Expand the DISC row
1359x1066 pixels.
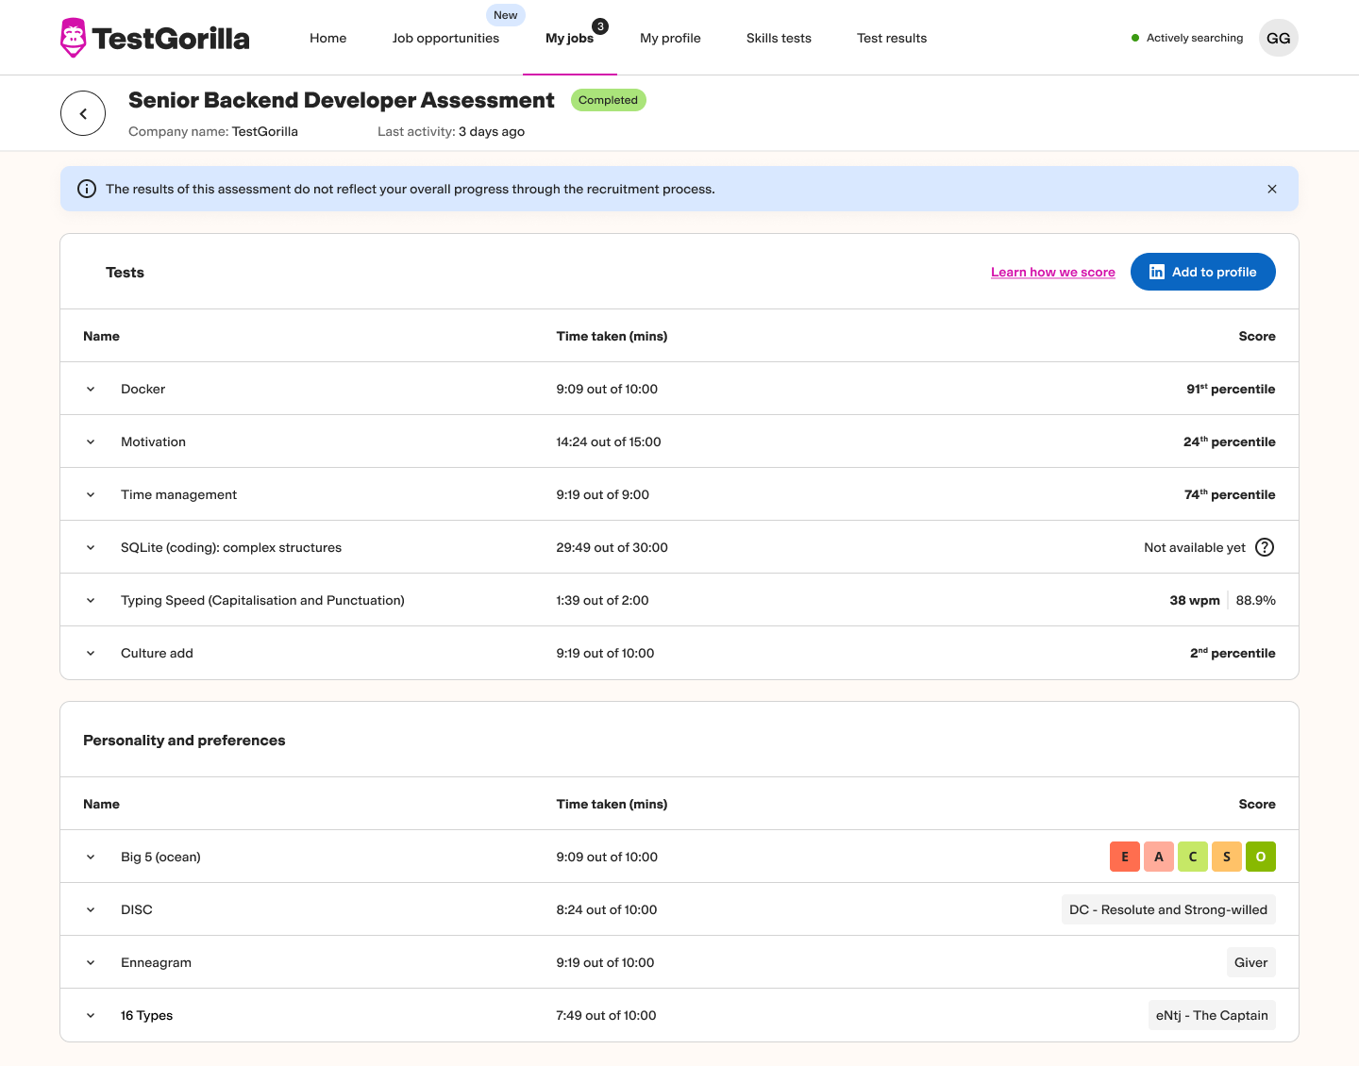[x=91, y=909]
